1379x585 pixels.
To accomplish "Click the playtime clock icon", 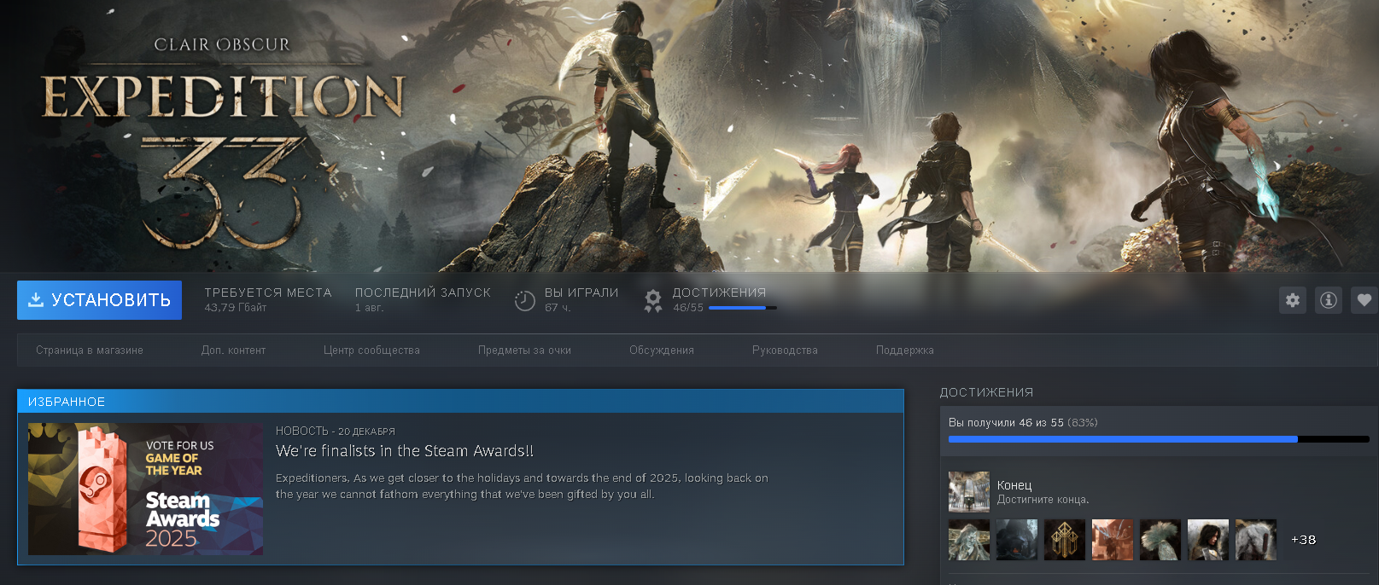I will (x=524, y=301).
